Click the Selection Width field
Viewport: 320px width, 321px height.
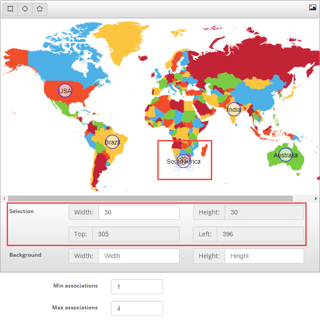click(139, 213)
